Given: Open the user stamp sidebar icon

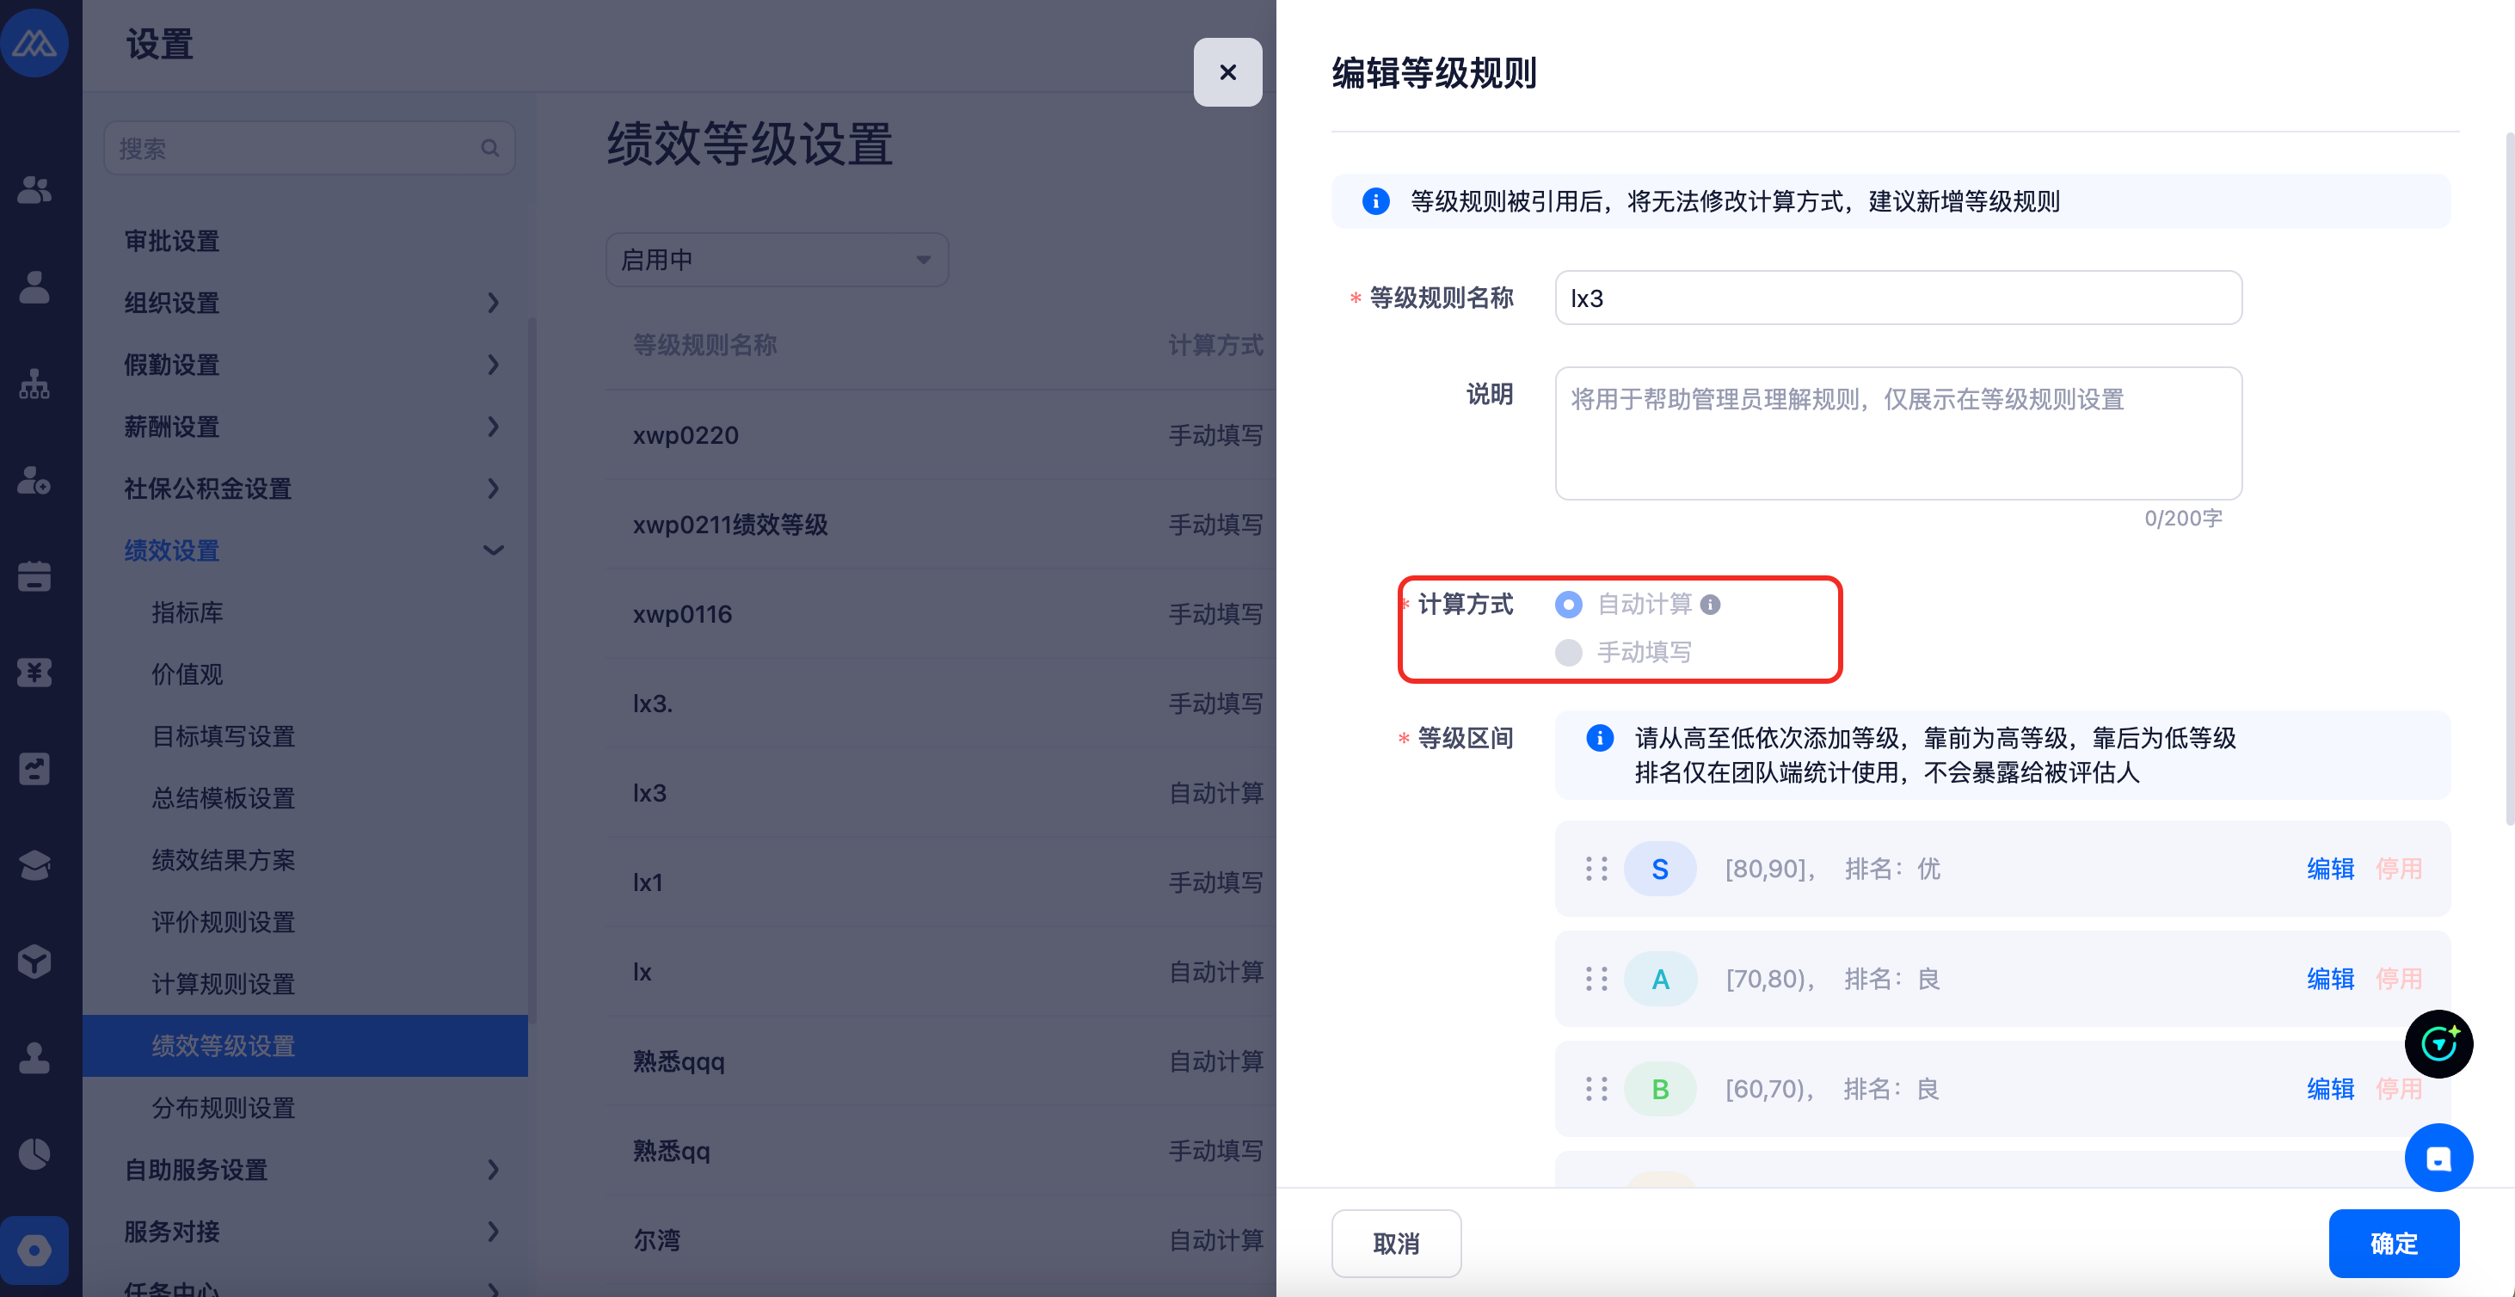Looking at the screenshot, I should point(34,1058).
